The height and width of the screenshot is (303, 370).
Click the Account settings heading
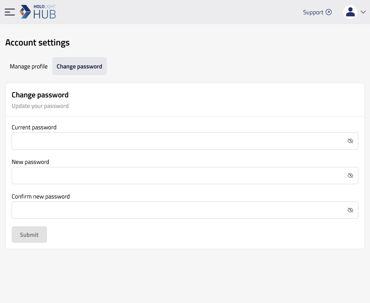37,43
